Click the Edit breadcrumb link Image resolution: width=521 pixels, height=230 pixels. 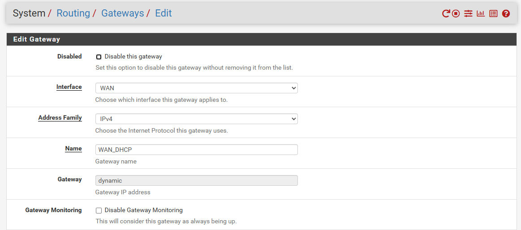[x=164, y=13]
